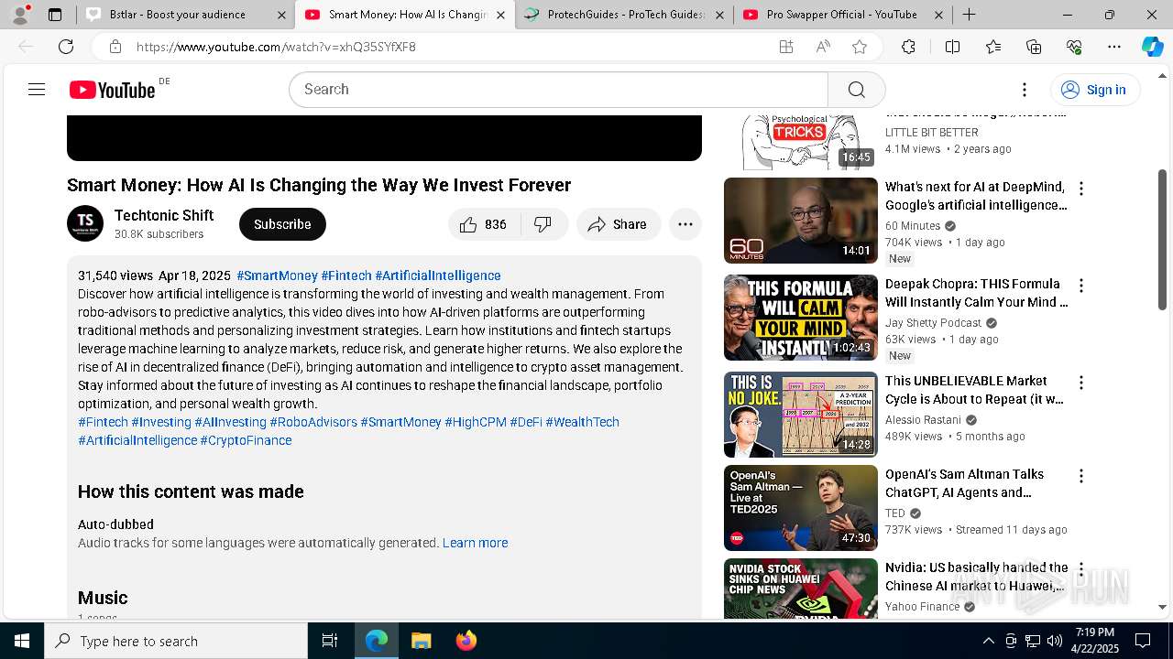Open Windows Start menu
1173x659 pixels.
[22, 641]
